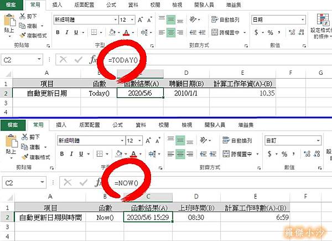
Task: Click Conditional Formatting icon in upper ribbon
Action: click(x=323, y=20)
